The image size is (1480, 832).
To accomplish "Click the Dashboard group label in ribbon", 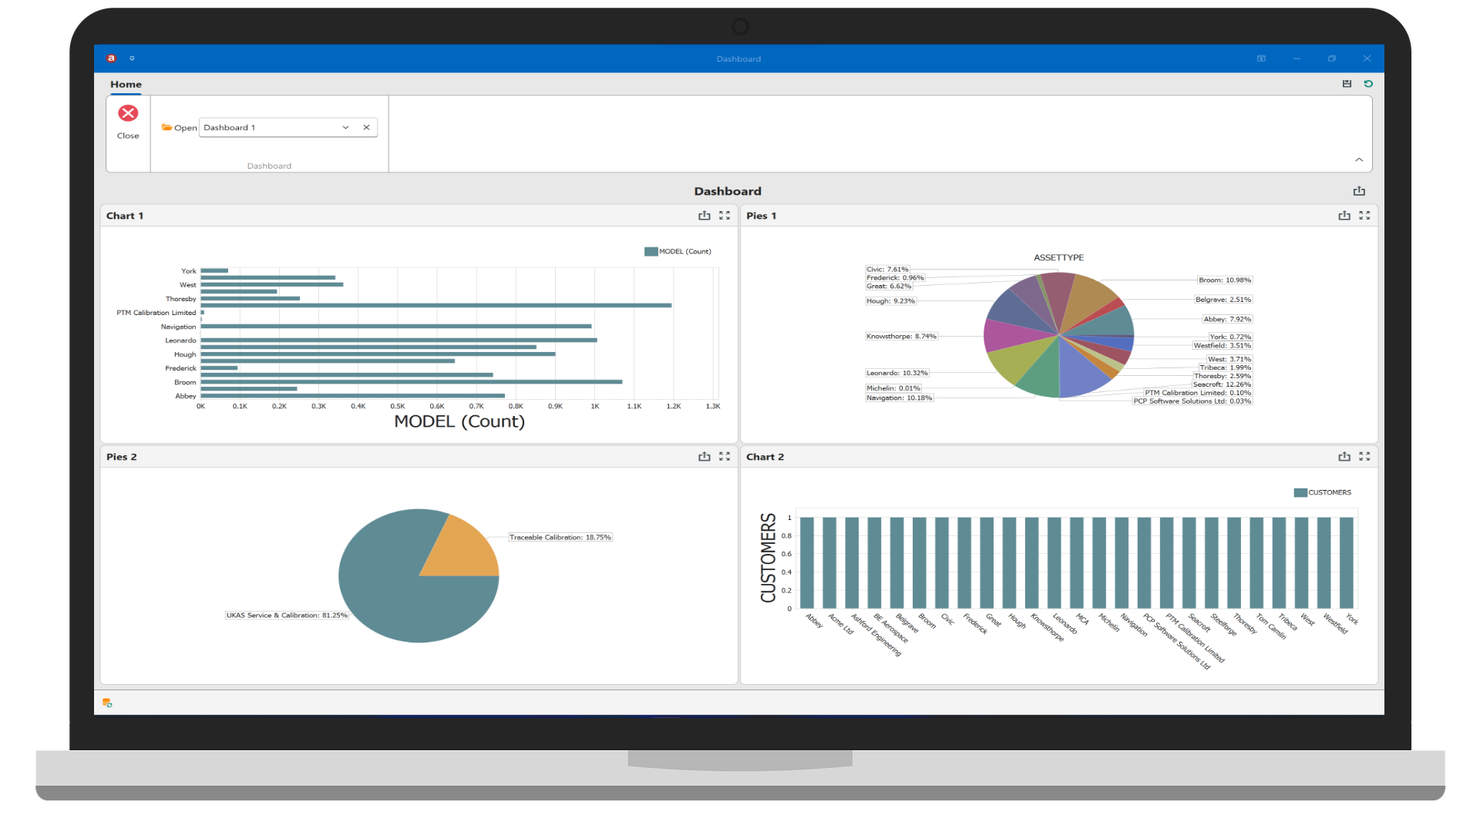I will pyautogui.click(x=269, y=166).
